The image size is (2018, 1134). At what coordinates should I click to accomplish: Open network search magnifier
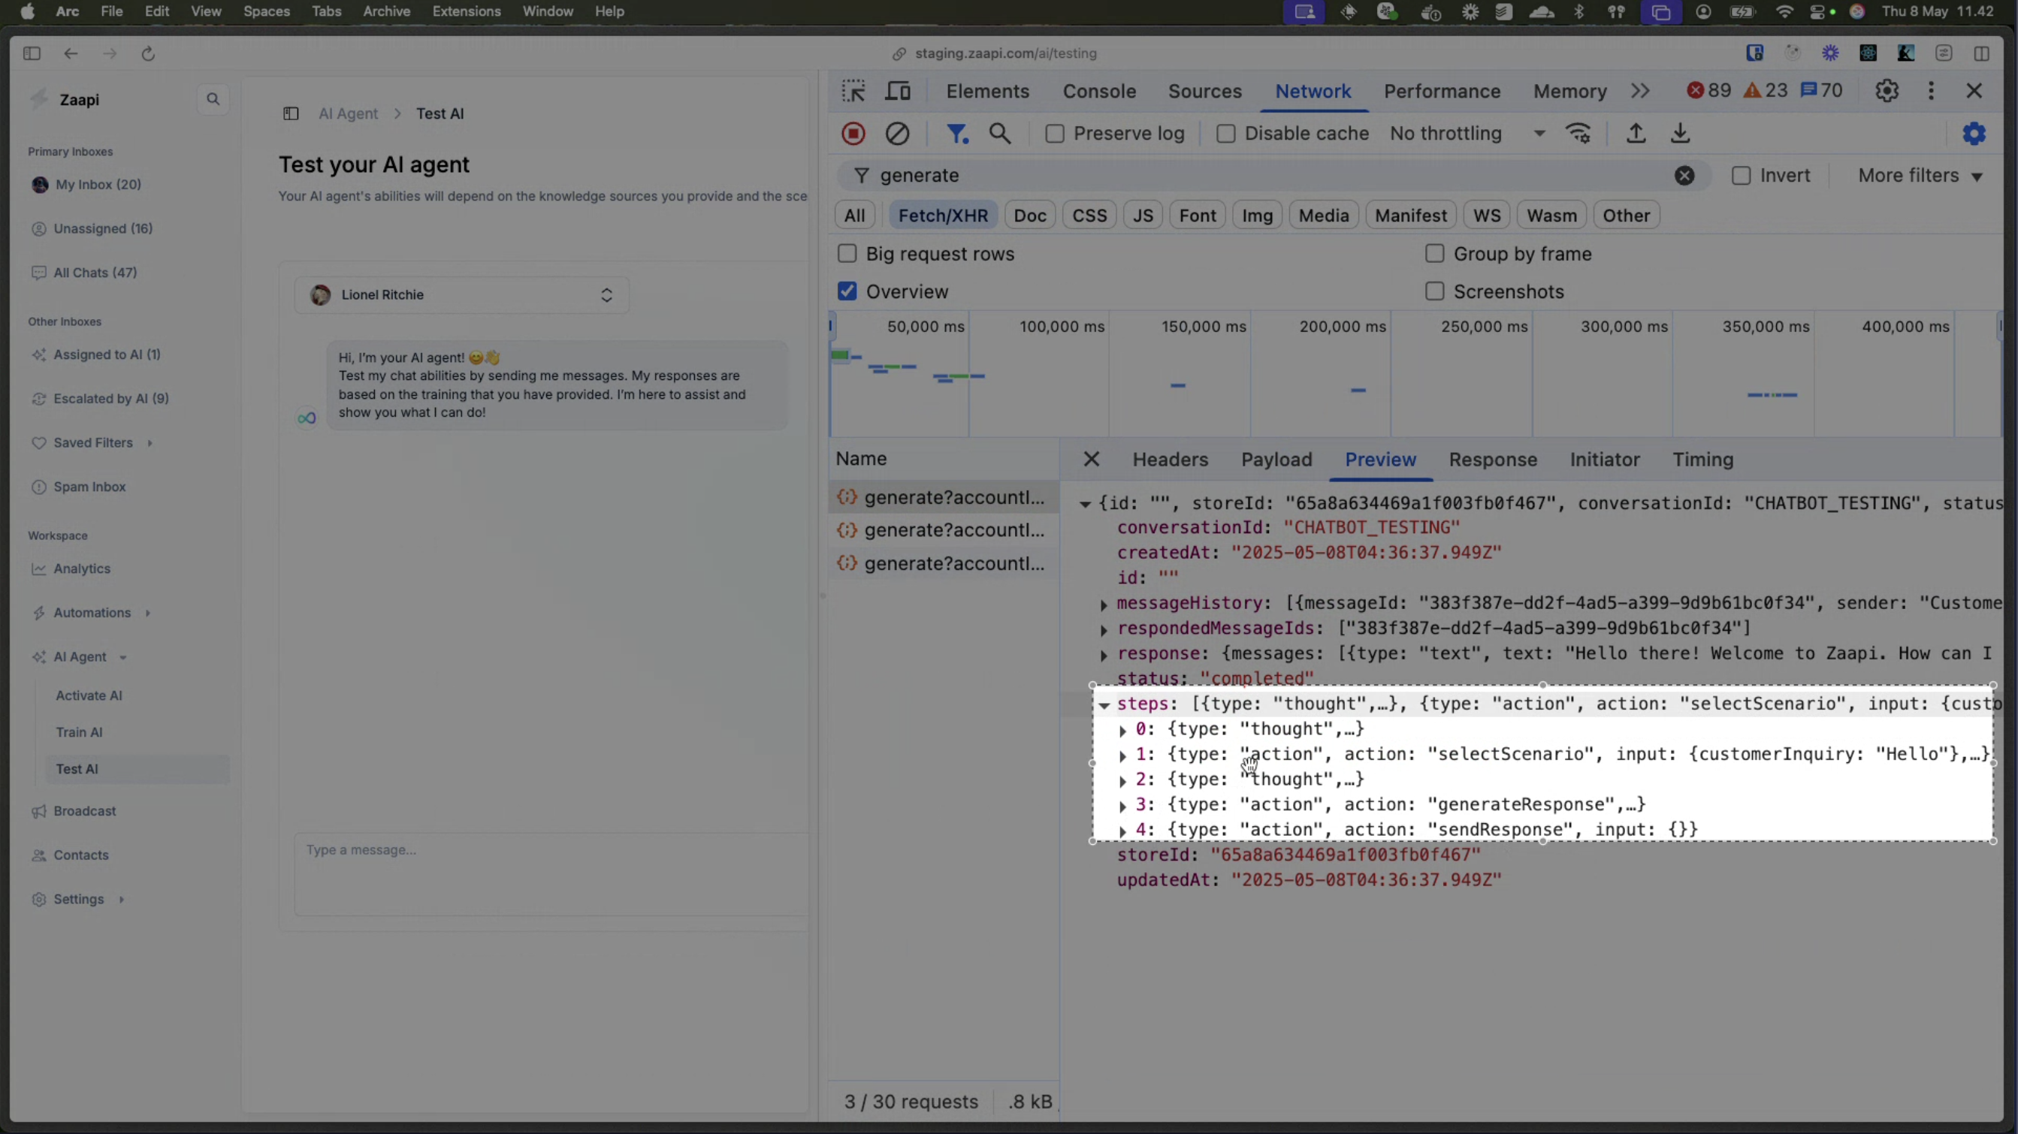(999, 133)
